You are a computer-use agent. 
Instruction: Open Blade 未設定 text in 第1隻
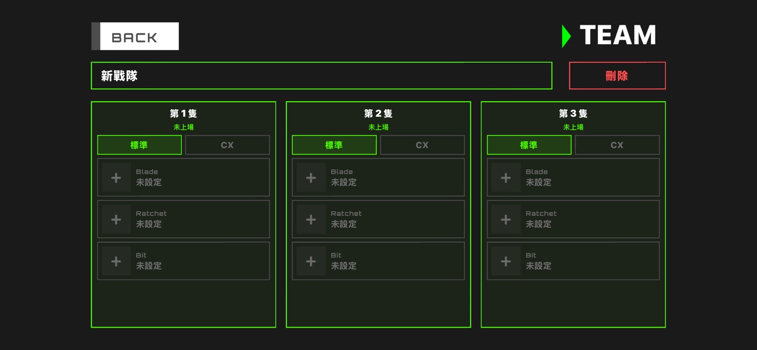coord(149,183)
